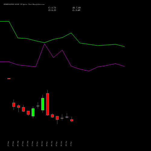Click the open value O: 6.15
Viewport: 151px width, 151px height.
coord(52,10)
